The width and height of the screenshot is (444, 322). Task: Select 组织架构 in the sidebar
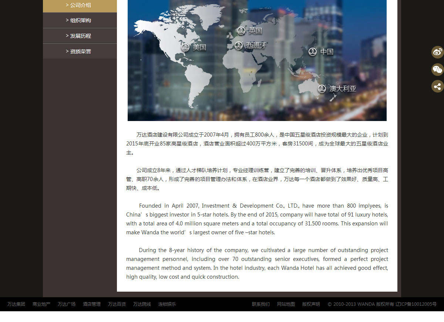point(80,20)
